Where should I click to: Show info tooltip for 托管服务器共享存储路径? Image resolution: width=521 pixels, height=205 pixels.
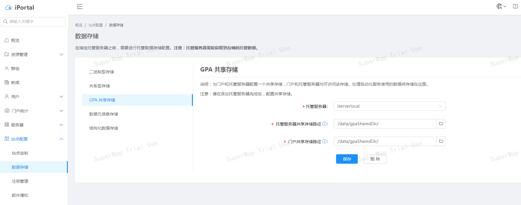324,124
